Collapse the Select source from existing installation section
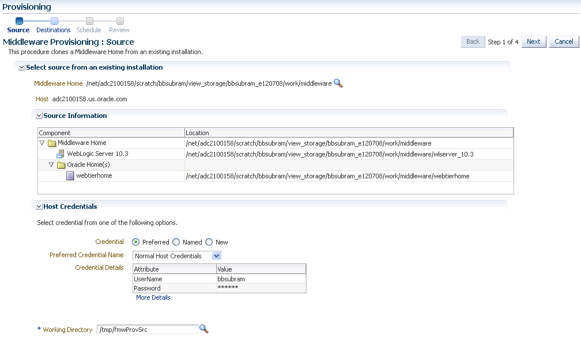 click(x=21, y=67)
